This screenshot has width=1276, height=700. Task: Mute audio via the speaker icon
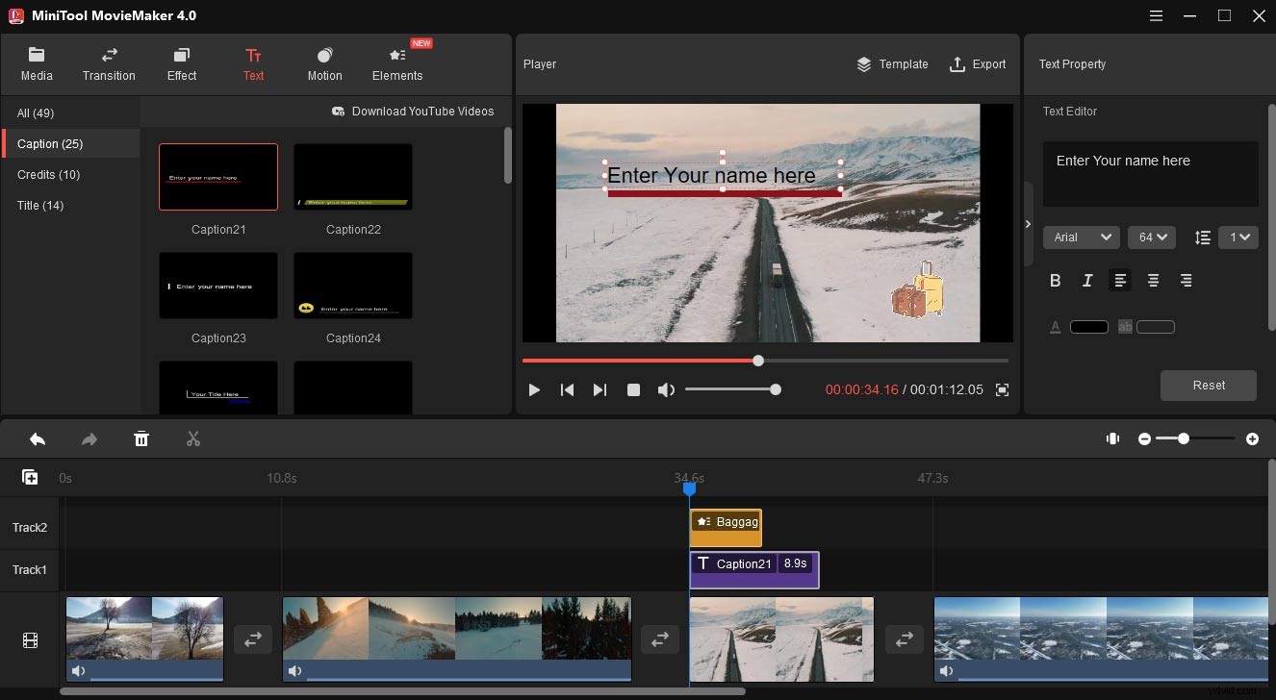665,389
